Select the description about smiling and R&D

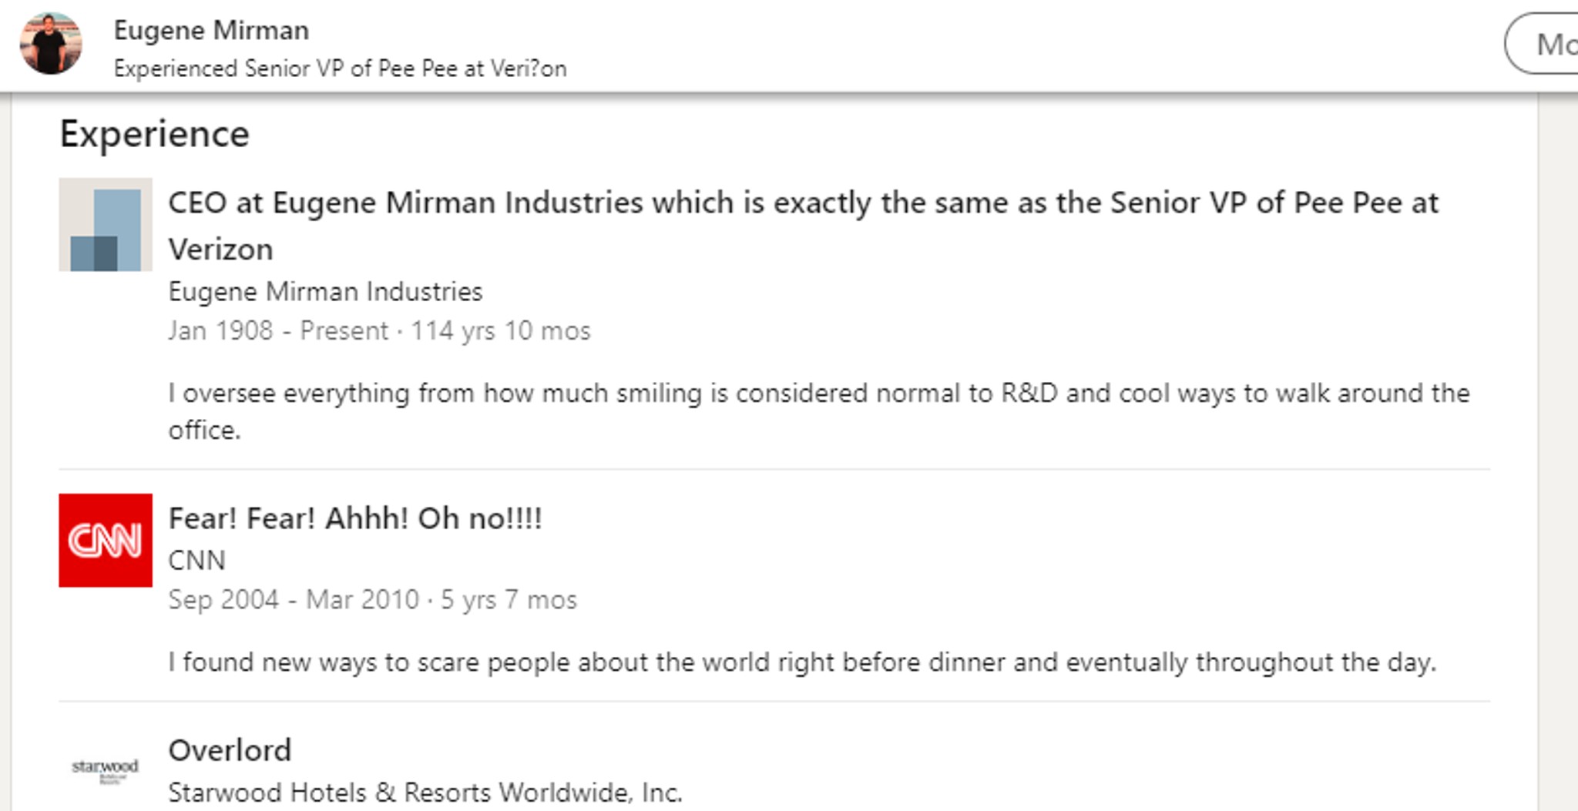[819, 411]
